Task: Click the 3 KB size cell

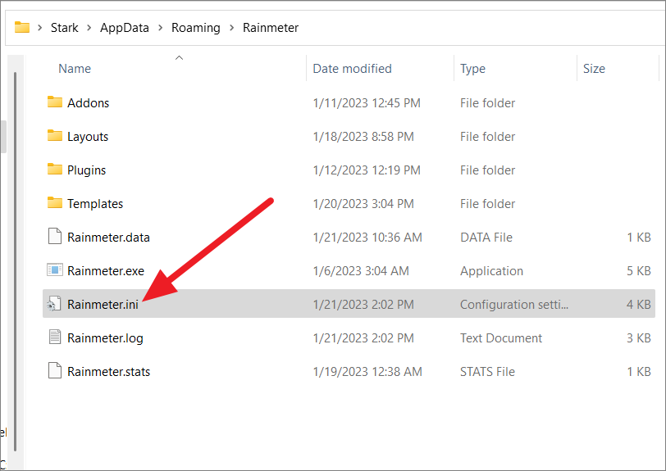Action: point(639,338)
